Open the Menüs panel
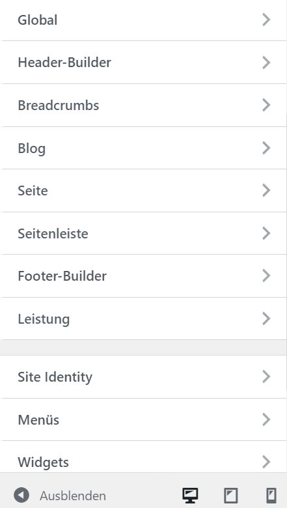This screenshot has width=287, height=508. [143, 419]
